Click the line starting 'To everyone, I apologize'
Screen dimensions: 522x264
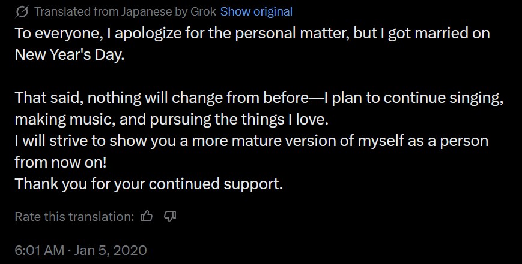[x=252, y=33]
